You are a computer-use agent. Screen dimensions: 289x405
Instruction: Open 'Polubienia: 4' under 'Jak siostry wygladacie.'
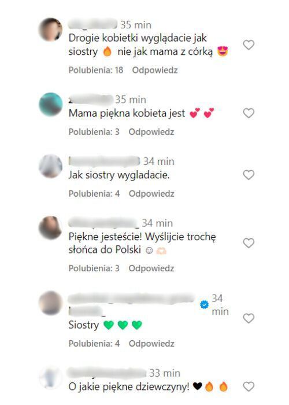point(94,193)
